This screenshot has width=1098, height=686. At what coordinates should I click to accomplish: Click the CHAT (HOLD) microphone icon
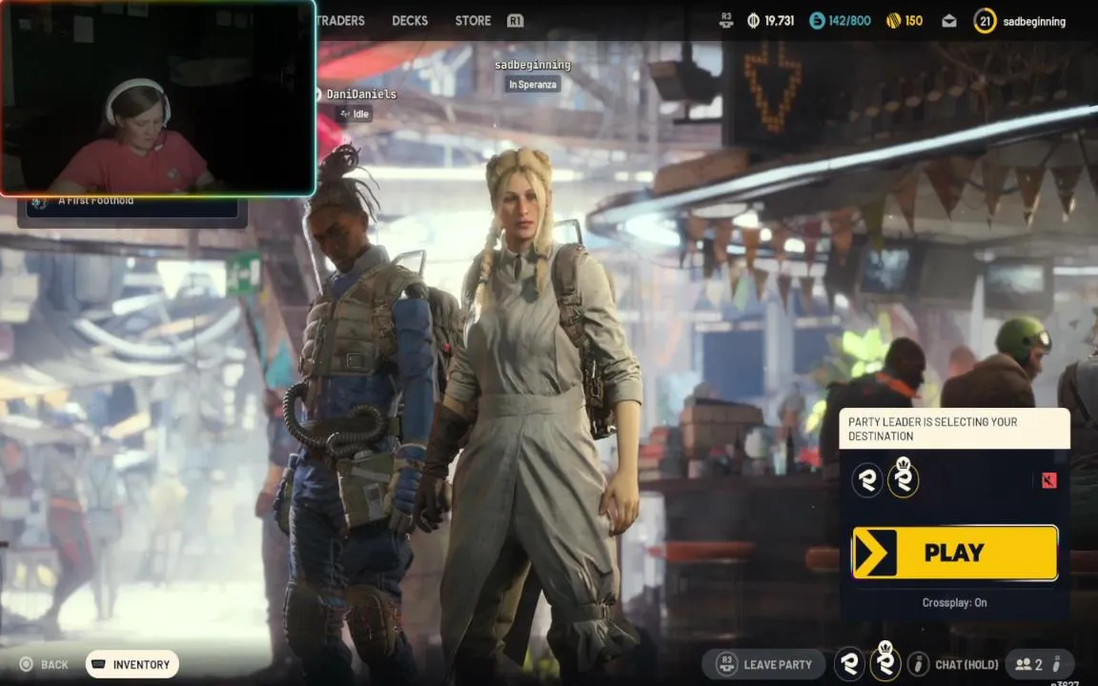tap(918, 663)
